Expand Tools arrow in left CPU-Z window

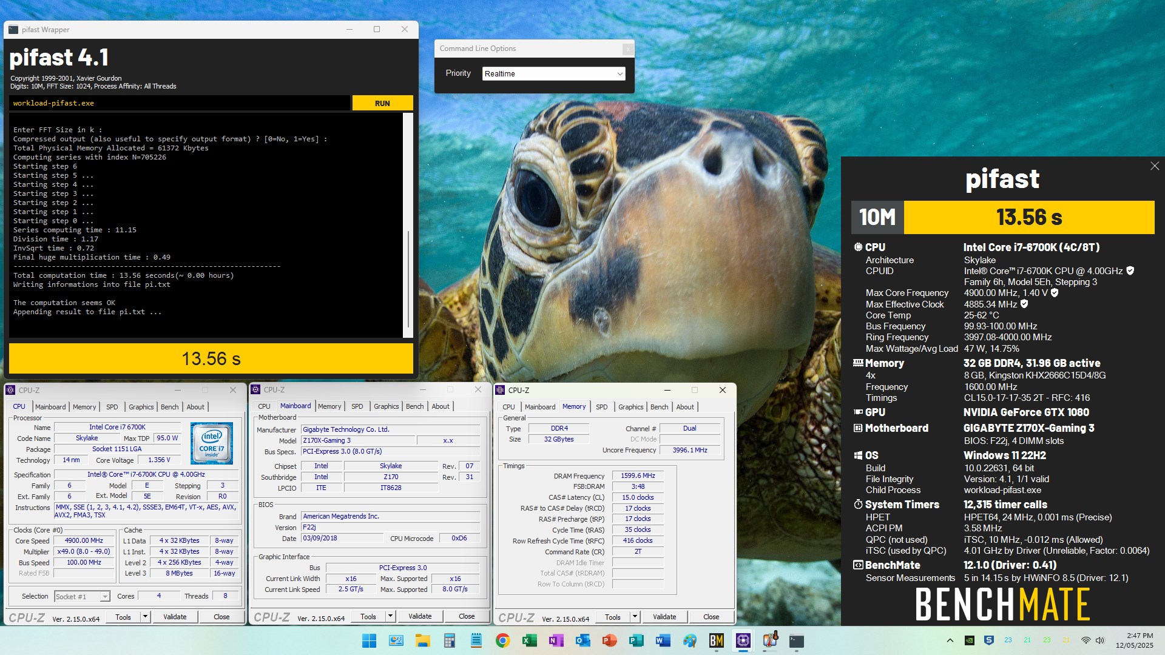145,617
